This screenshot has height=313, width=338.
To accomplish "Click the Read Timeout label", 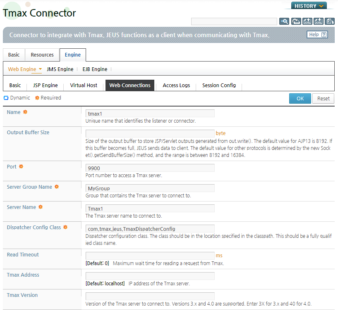I will [23, 255].
